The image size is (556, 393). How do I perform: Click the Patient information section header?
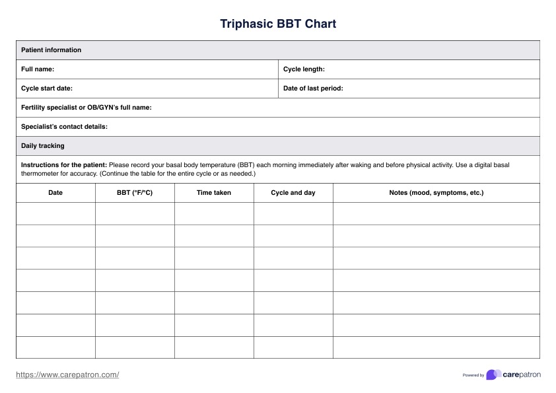[x=52, y=50]
